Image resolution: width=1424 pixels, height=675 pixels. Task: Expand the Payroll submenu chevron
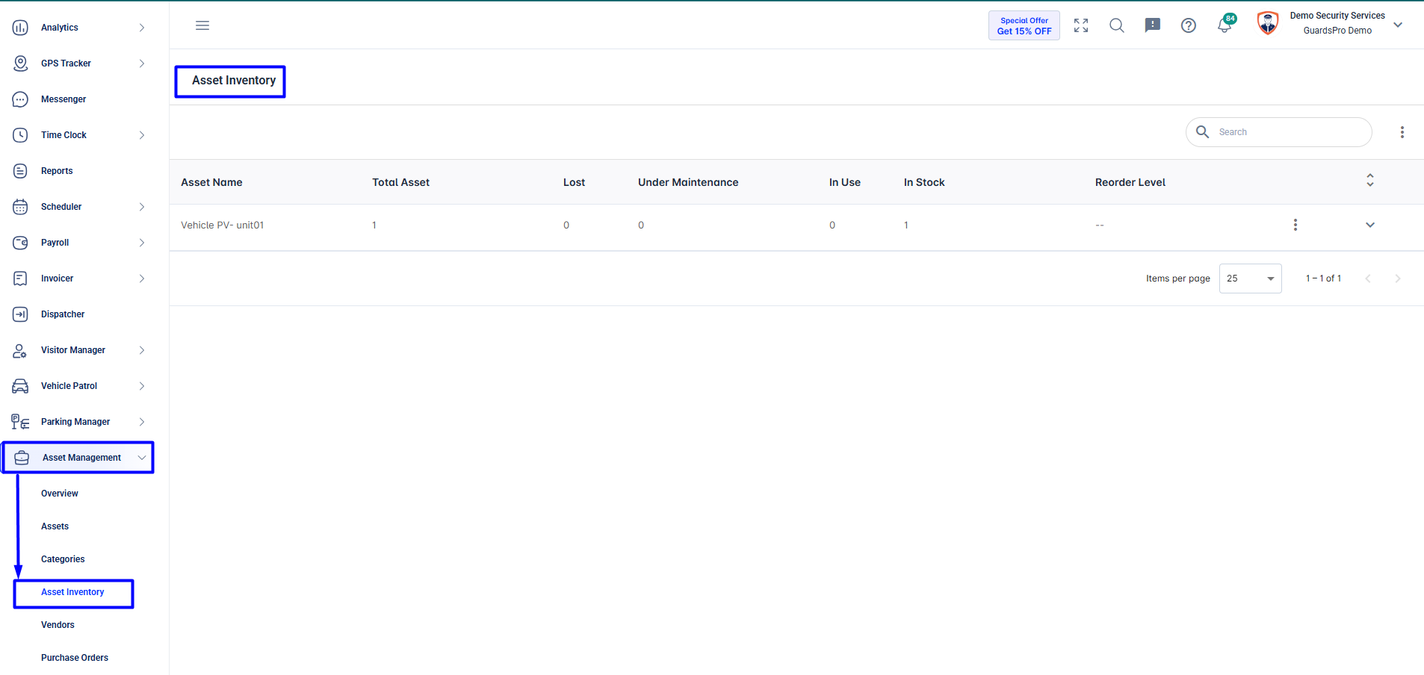point(142,243)
